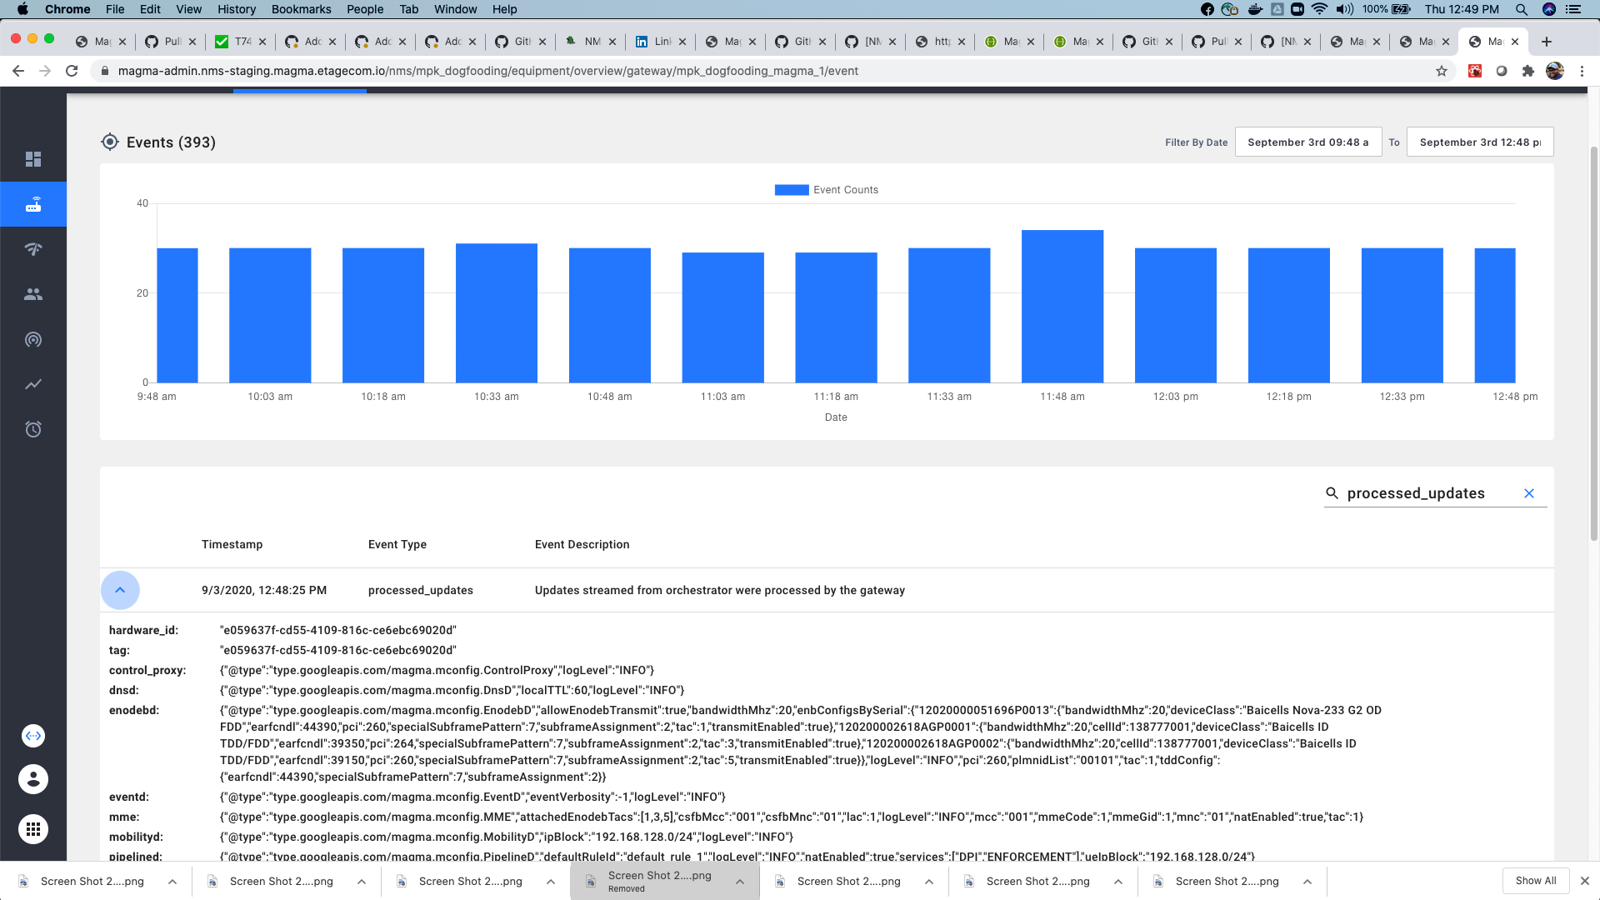Screen dimensions: 1600x900
Task: Open the Dashboard panel in the sidebar
Action: (x=33, y=158)
